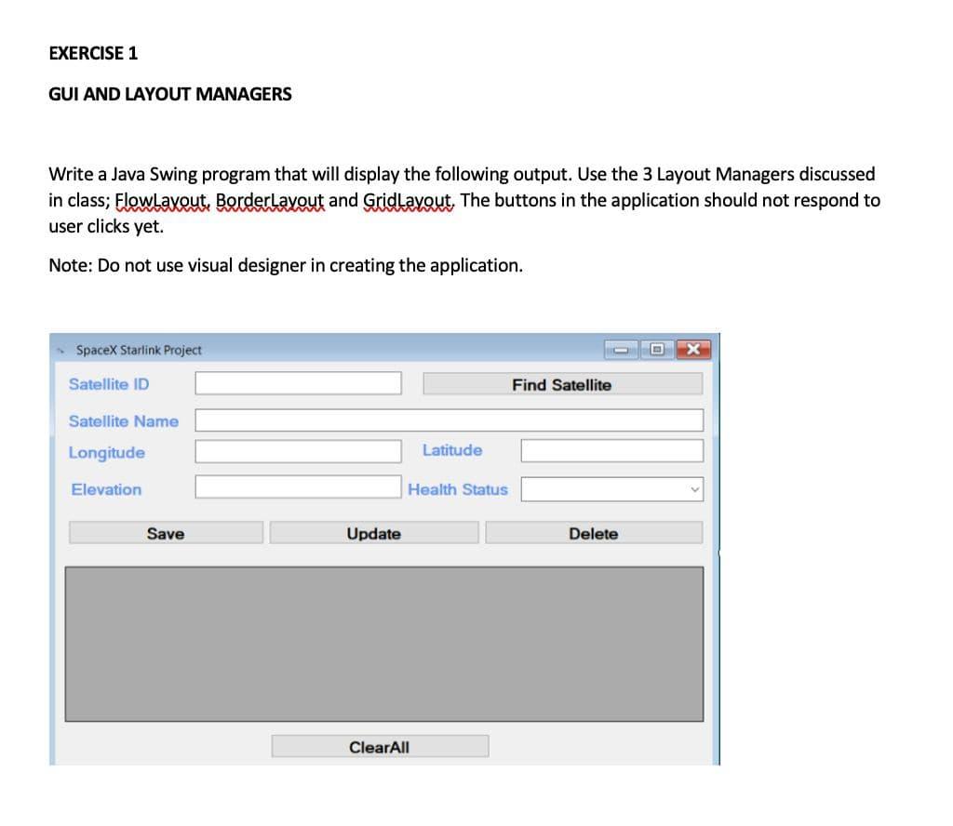The width and height of the screenshot is (953, 826).
Task: Click the EXERCISE 1 heading
Action: pos(93,53)
